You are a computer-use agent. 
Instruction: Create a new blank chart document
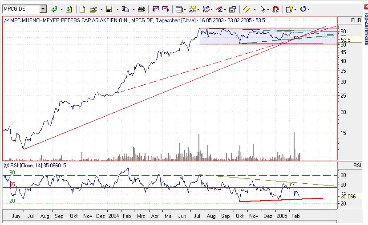click(82, 9)
